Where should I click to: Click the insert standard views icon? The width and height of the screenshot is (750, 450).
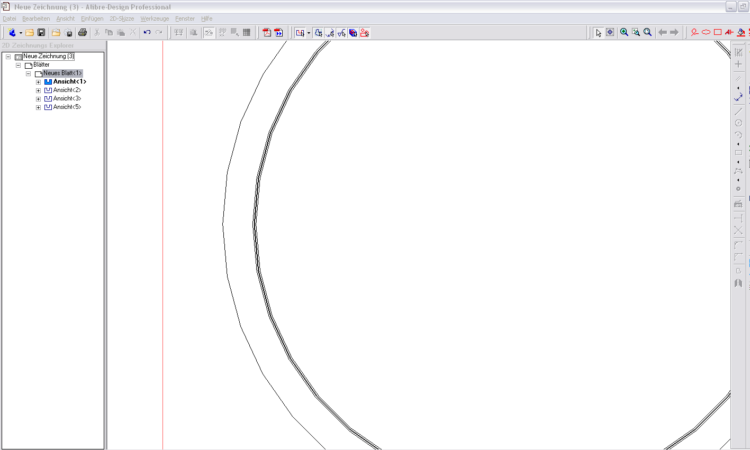(x=300, y=33)
